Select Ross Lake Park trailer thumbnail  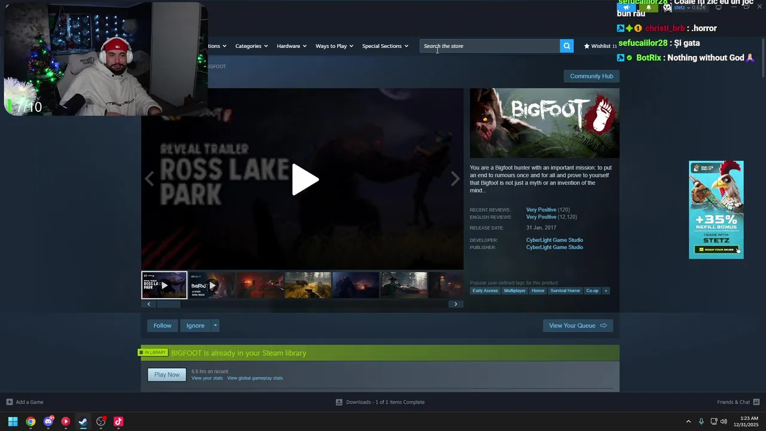pyautogui.click(x=164, y=285)
